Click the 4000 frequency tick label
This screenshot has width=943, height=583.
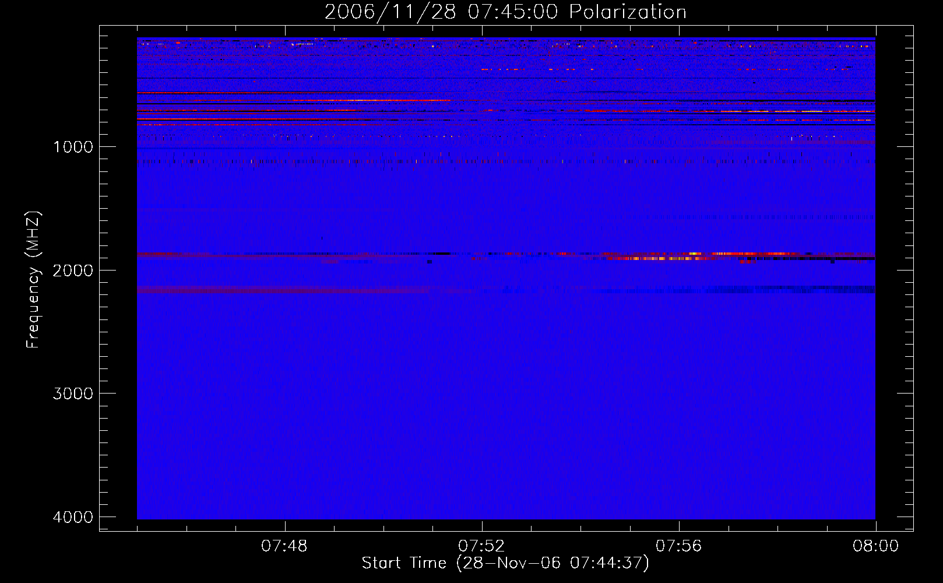tap(73, 517)
